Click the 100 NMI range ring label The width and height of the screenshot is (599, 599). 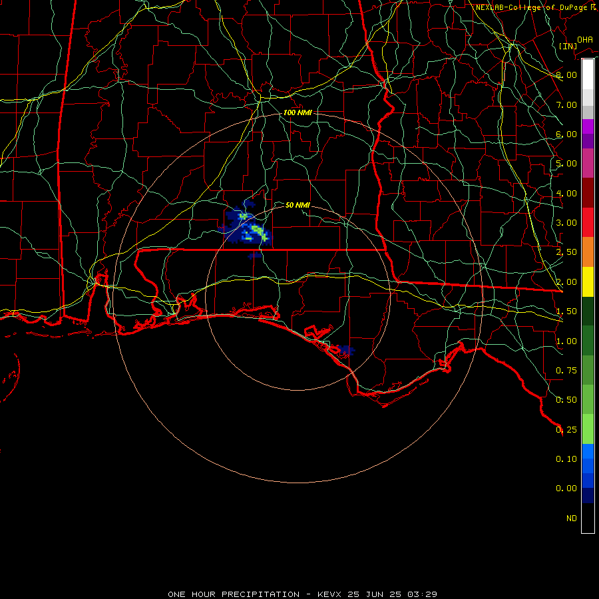pos(298,112)
